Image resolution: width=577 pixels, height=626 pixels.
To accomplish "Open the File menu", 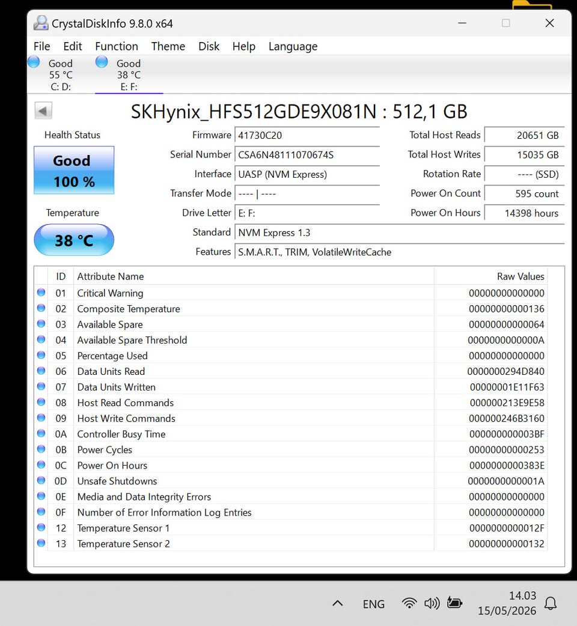I will click(x=42, y=46).
